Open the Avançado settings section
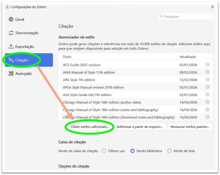Viewport: 220px width, 175px height. pos(29,74)
